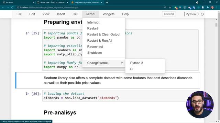Image resolution: width=220 pixels, height=123 pixels.
Task: Close the Home Page browser tab
Action: (67, 2)
